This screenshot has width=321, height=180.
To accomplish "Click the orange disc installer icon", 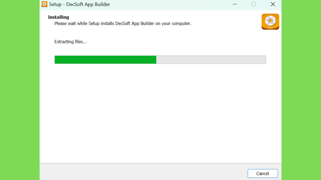I will coord(270,22).
